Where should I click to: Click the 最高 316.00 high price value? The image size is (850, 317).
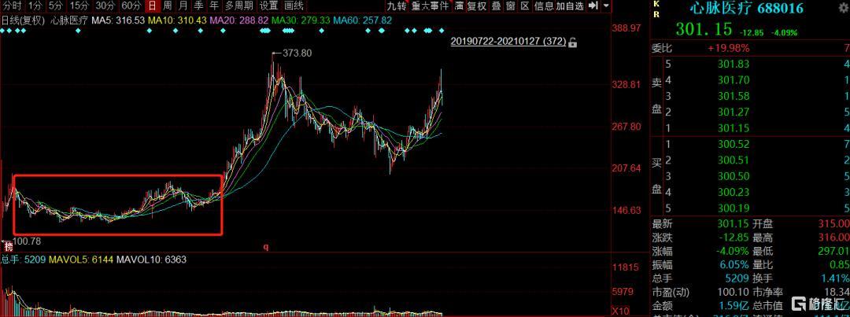833,237
